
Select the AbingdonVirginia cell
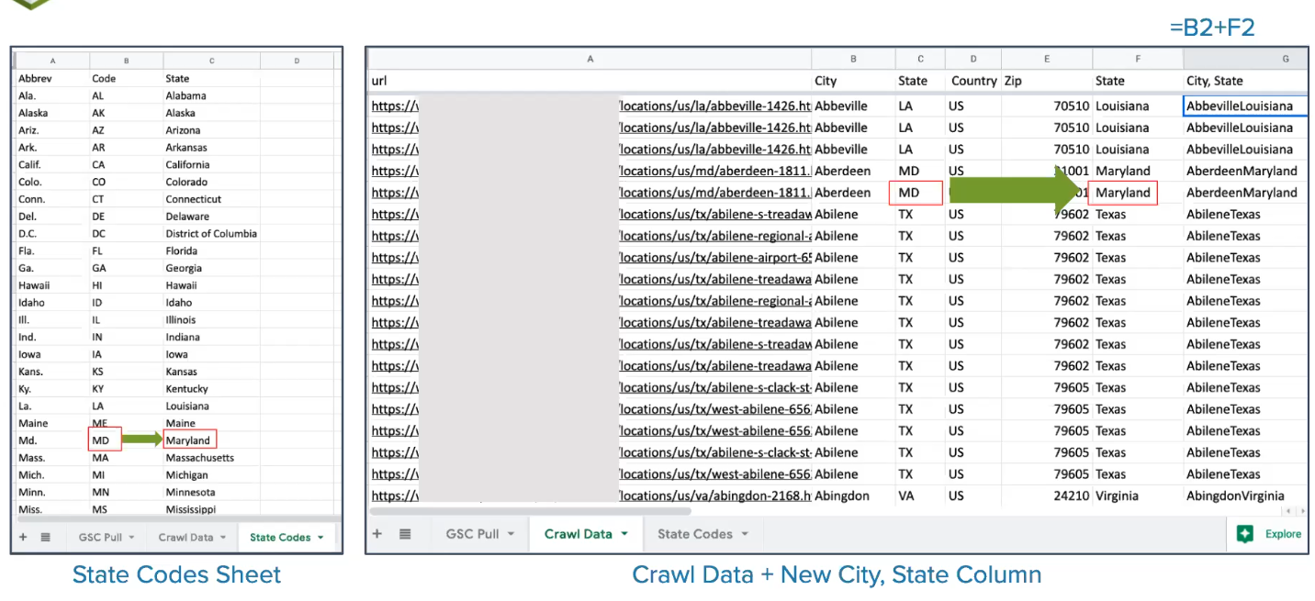(1235, 496)
